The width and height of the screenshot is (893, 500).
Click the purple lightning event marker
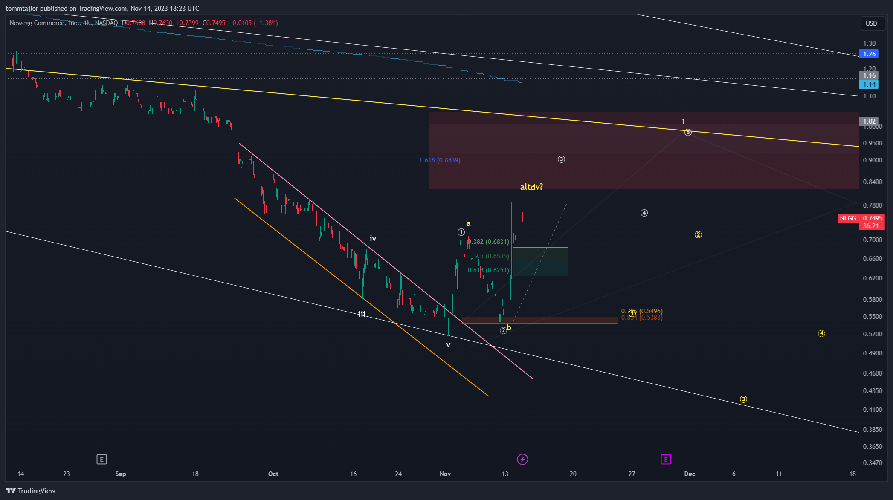click(522, 459)
